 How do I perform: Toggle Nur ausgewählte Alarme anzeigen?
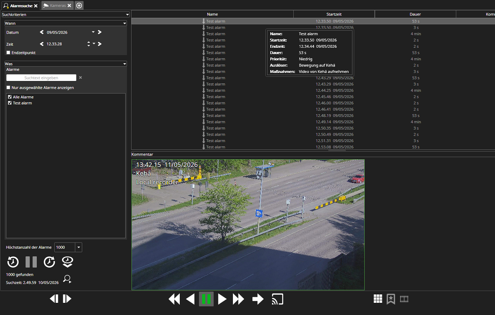pos(8,87)
